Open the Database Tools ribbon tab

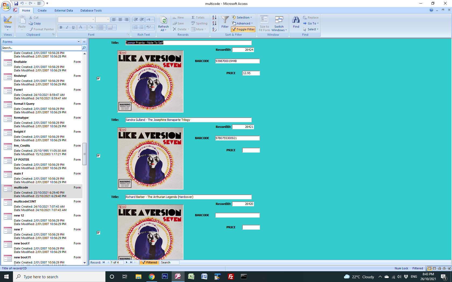pyautogui.click(x=91, y=10)
